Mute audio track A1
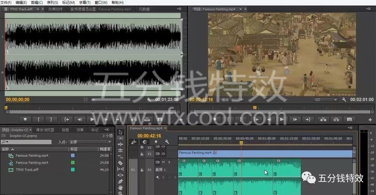 pyautogui.click(x=163, y=162)
